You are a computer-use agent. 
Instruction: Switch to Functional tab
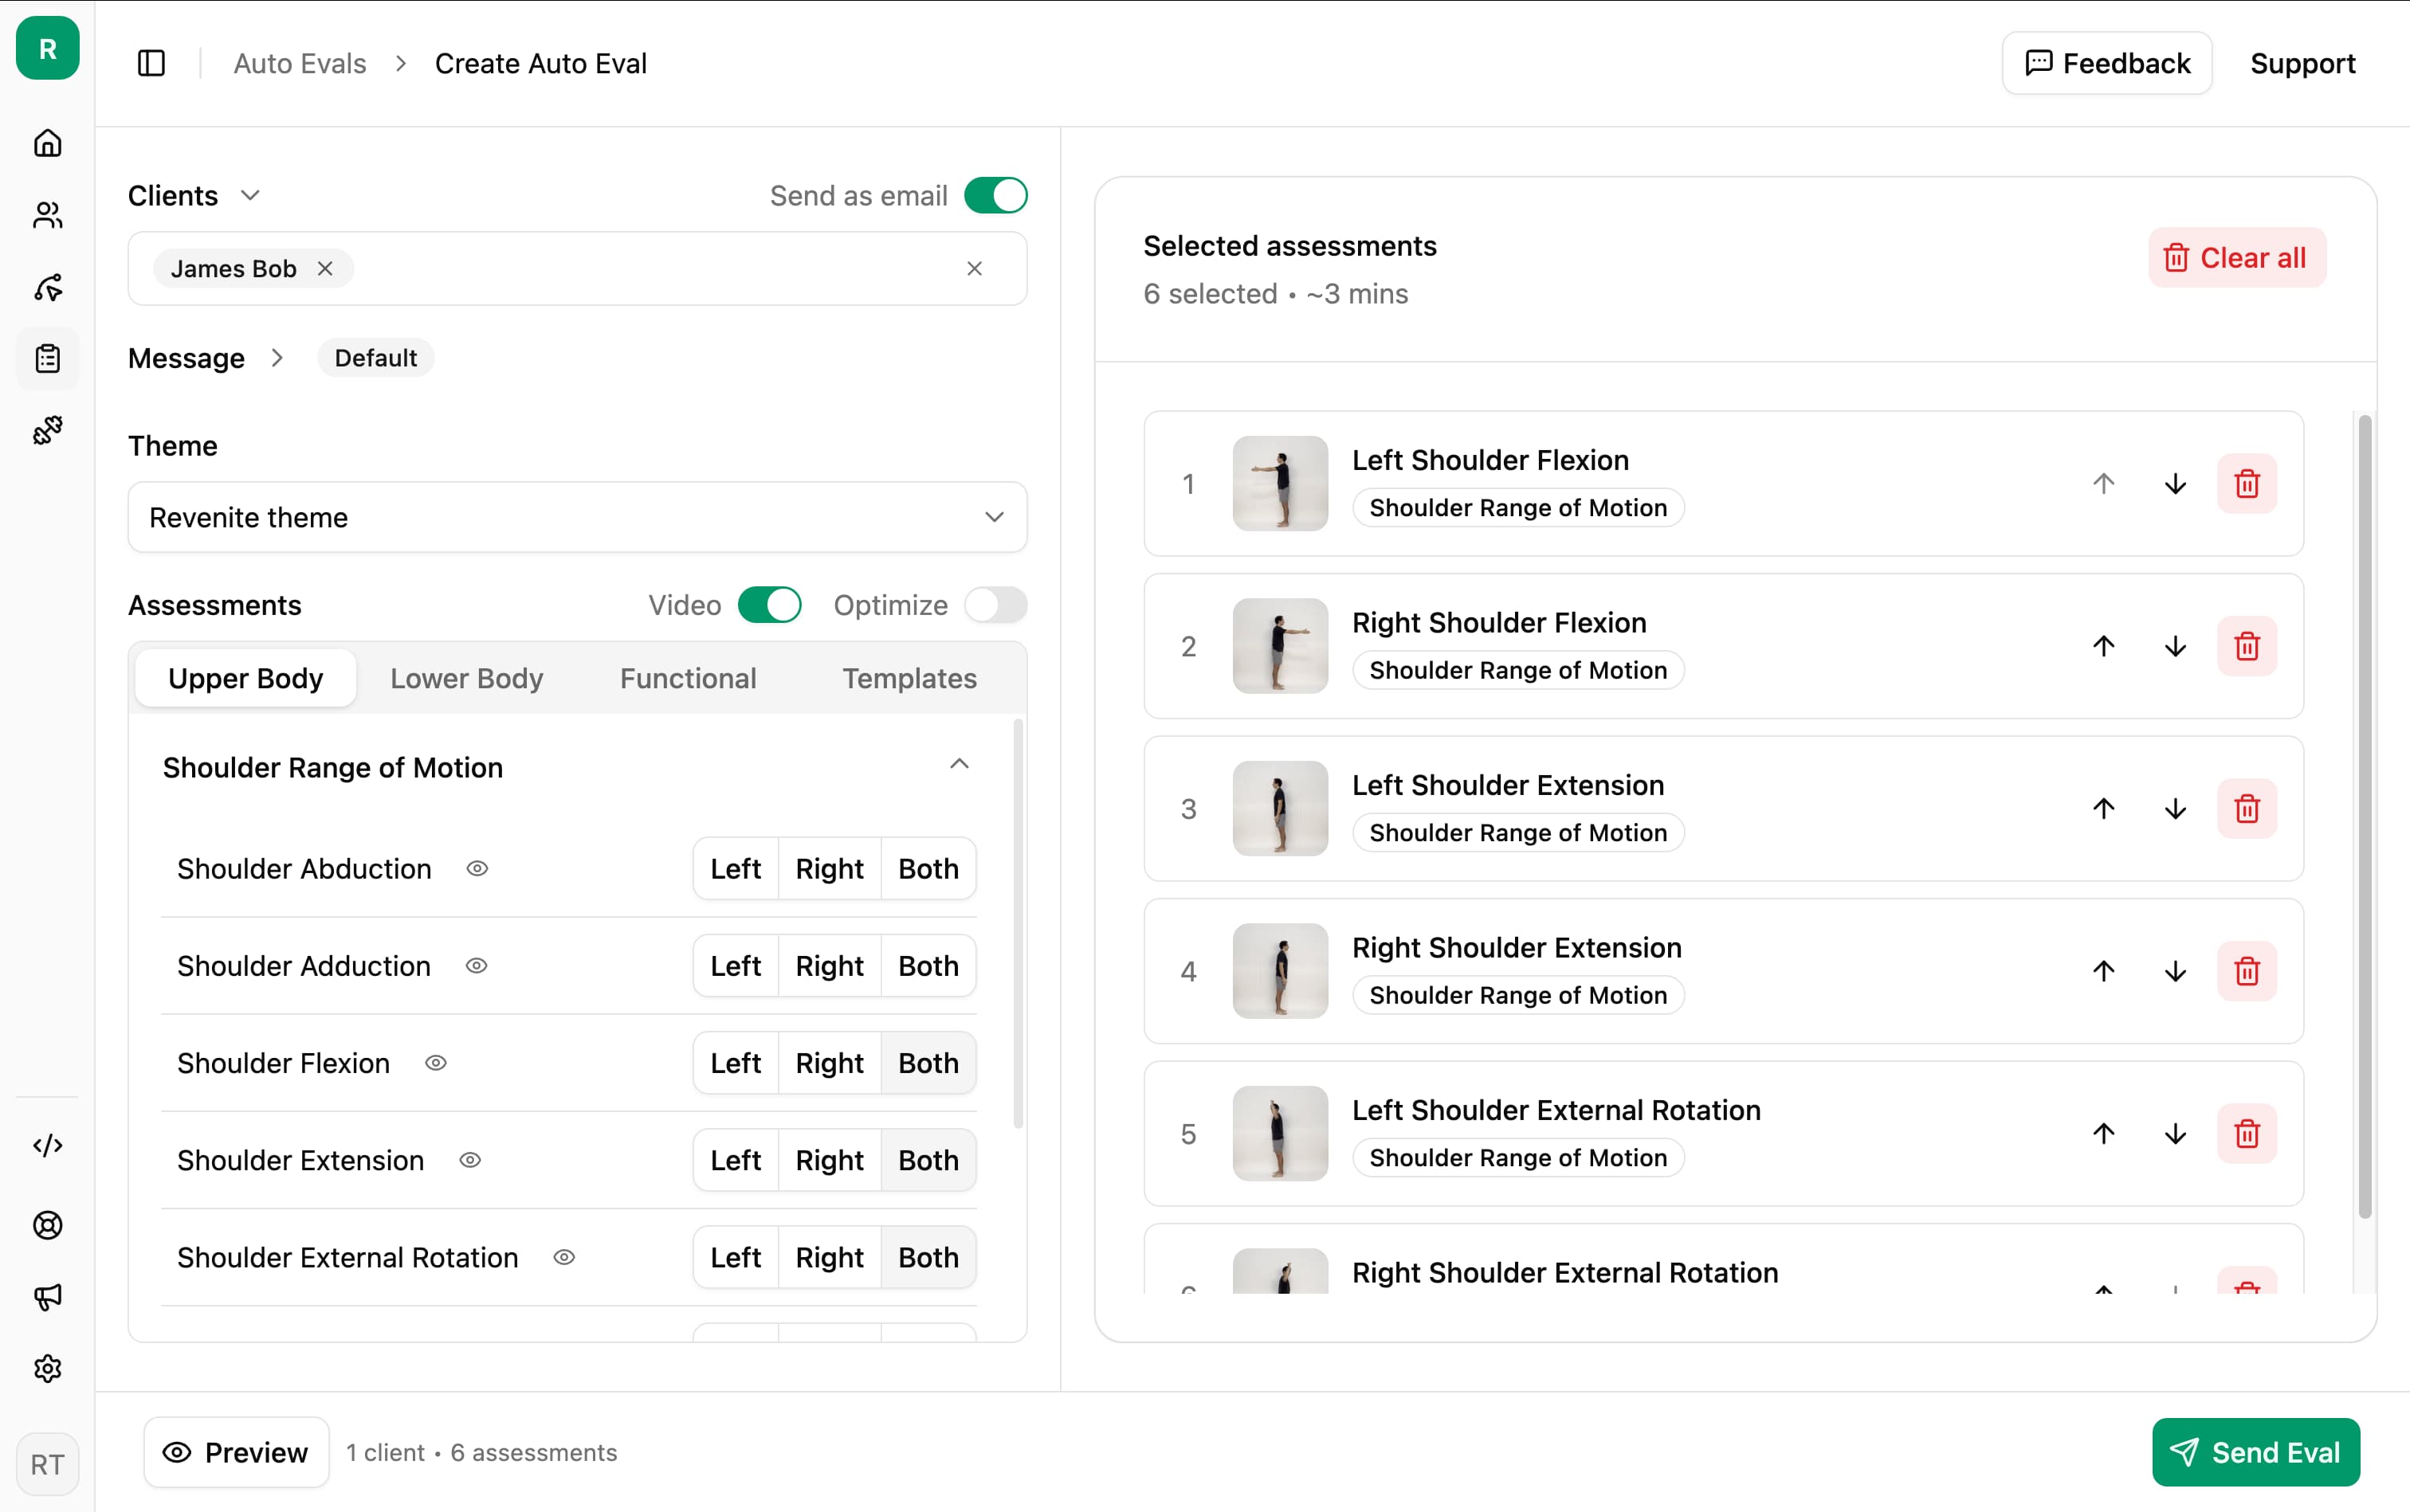click(x=689, y=678)
